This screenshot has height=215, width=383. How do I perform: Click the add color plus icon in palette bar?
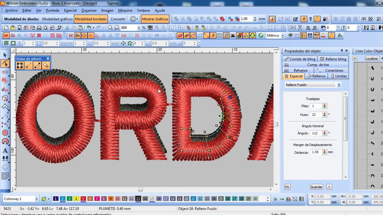275,199
